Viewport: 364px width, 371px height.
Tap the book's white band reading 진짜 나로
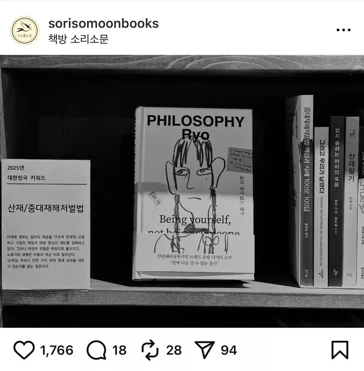(194, 253)
